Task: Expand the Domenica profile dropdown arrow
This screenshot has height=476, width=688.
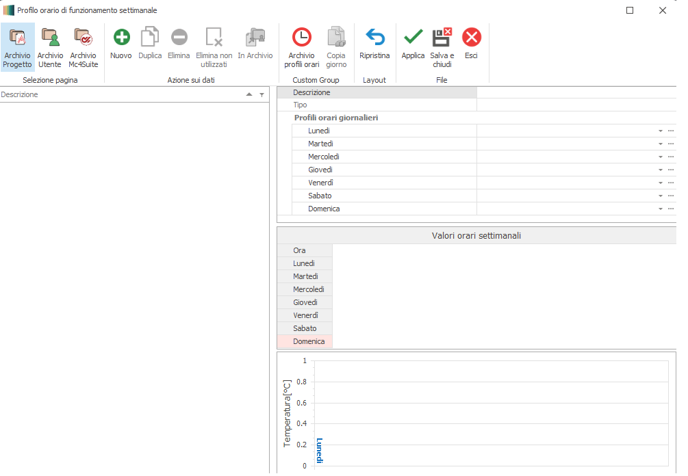Action: pyautogui.click(x=661, y=209)
